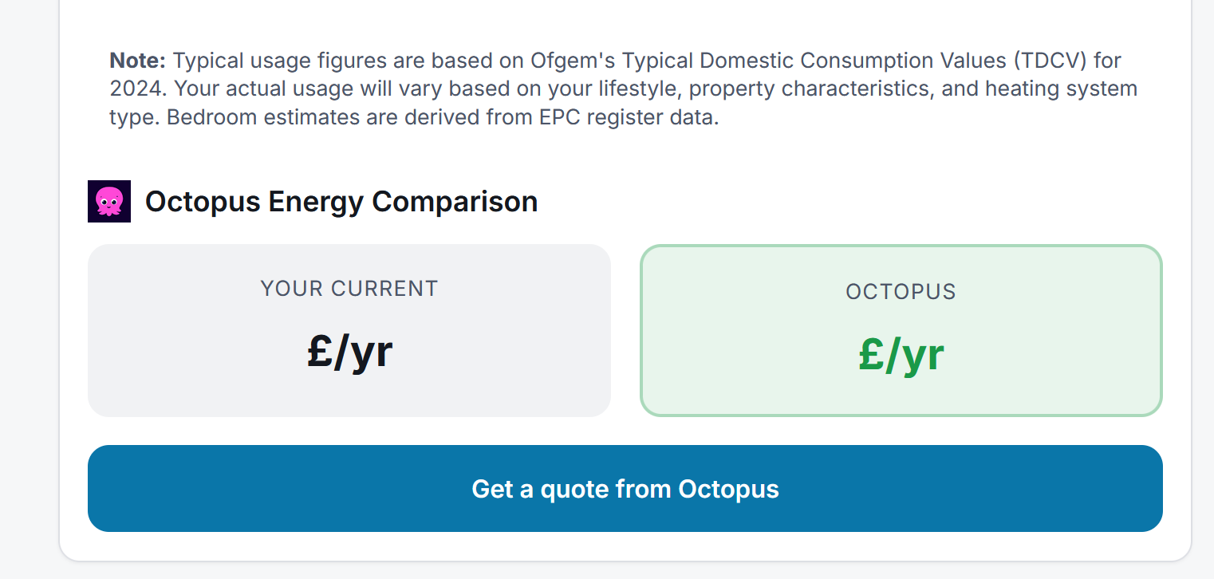Click the YOUR CURRENT label in grey card
This screenshot has height=579, width=1214.
[349, 288]
